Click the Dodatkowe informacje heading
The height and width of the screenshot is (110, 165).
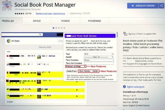(135, 92)
